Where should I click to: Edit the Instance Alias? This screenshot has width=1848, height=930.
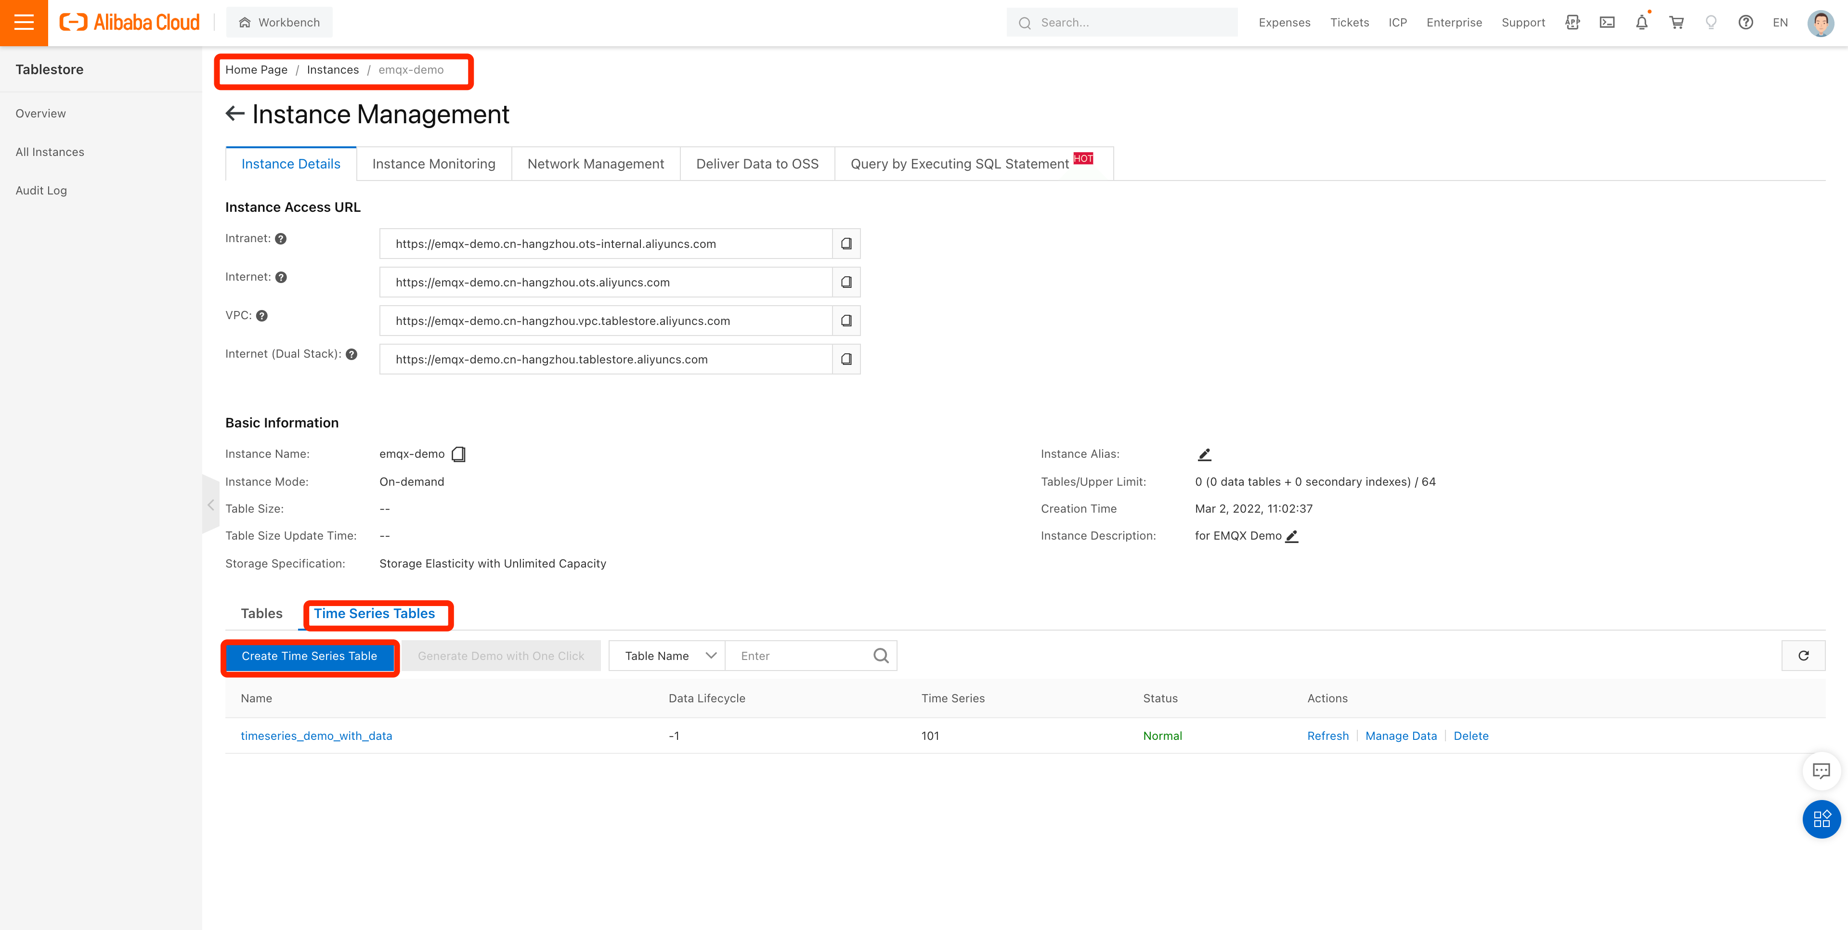[x=1205, y=454]
